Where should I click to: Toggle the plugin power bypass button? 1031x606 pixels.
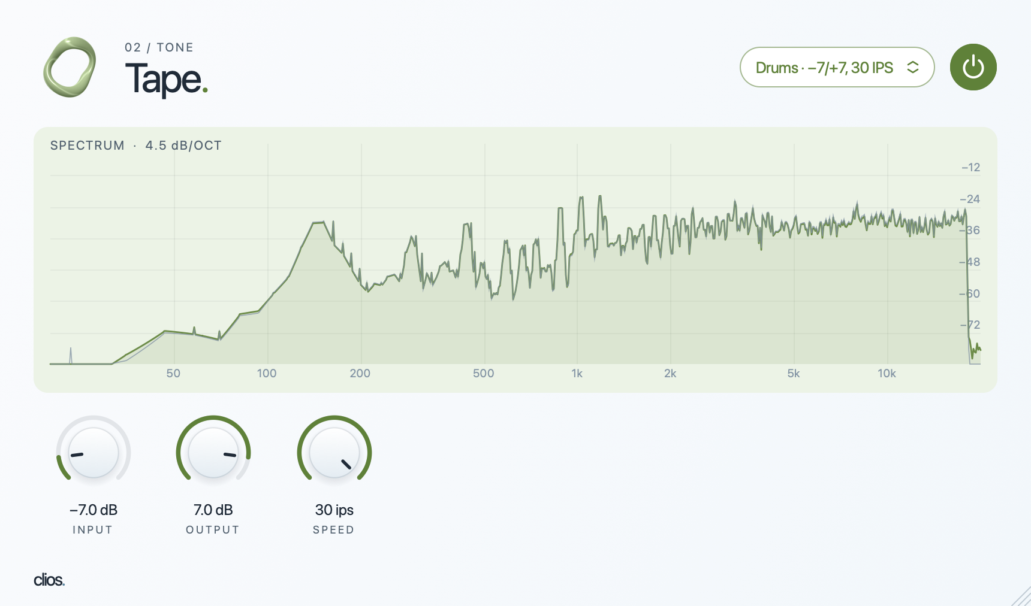tap(973, 67)
